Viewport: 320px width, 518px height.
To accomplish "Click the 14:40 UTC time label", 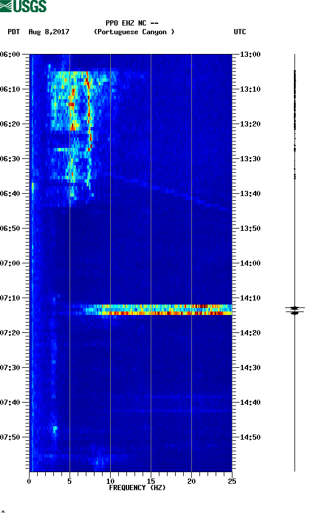I will click(250, 403).
